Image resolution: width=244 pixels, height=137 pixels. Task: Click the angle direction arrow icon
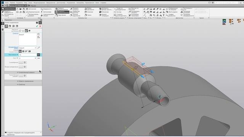pos(39,58)
